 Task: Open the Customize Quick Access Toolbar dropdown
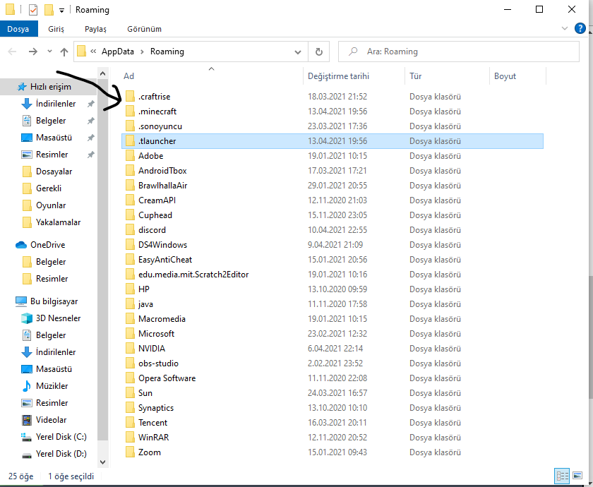pyautogui.click(x=61, y=11)
